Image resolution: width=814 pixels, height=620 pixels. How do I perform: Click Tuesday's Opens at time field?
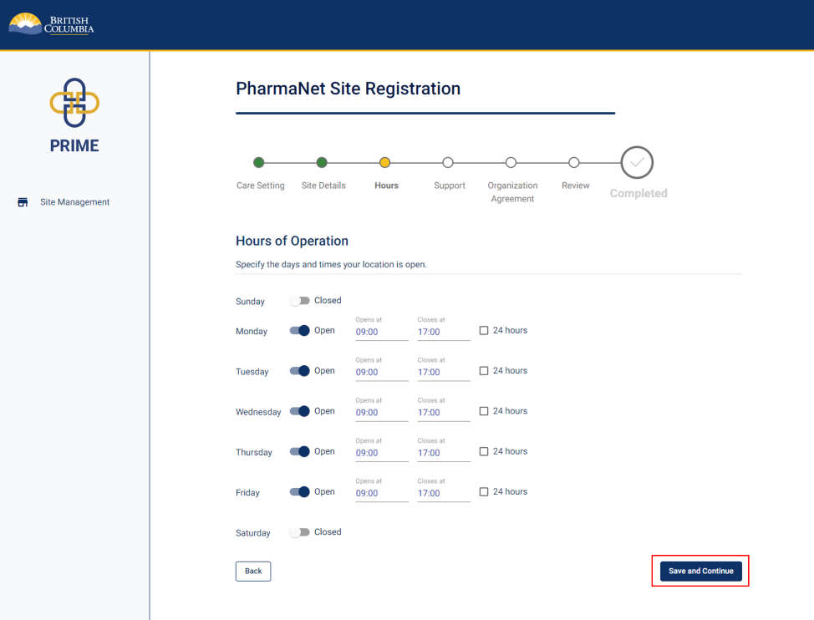click(381, 372)
